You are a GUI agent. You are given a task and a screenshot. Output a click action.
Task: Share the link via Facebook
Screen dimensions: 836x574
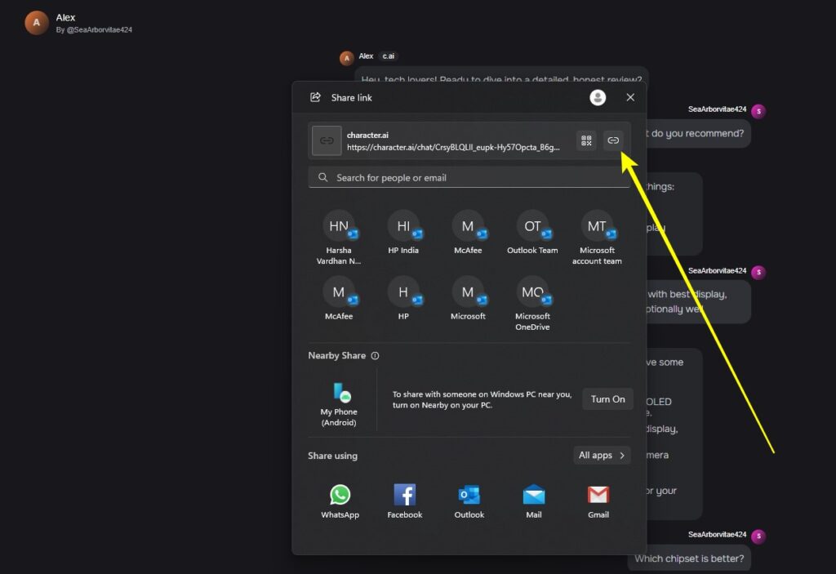point(405,501)
